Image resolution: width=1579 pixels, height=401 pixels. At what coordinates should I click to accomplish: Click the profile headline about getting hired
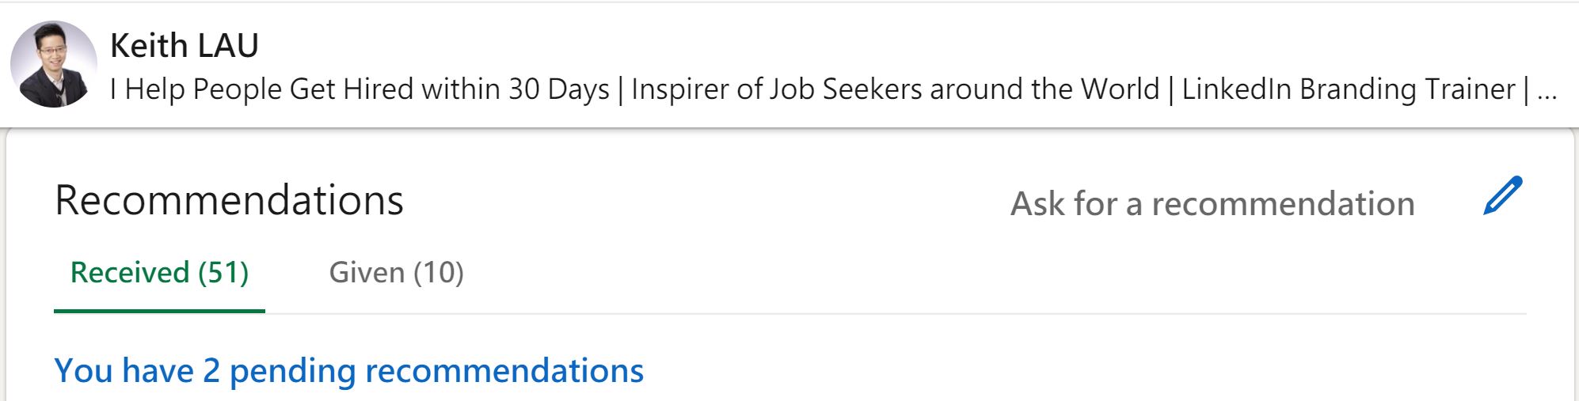coord(360,89)
